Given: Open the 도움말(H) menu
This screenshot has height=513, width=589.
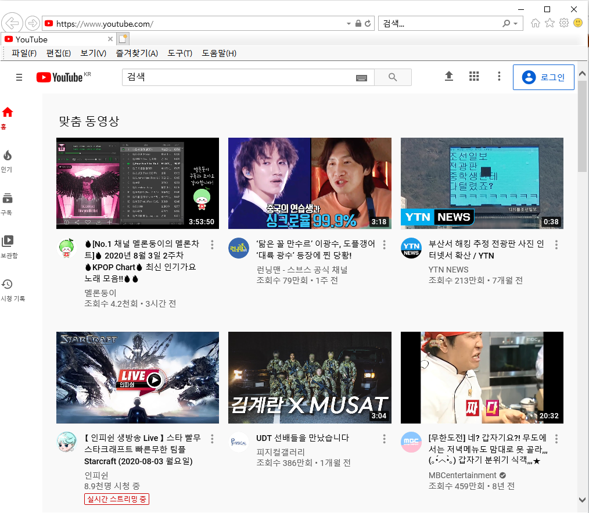Looking at the screenshot, I should pyautogui.click(x=219, y=53).
